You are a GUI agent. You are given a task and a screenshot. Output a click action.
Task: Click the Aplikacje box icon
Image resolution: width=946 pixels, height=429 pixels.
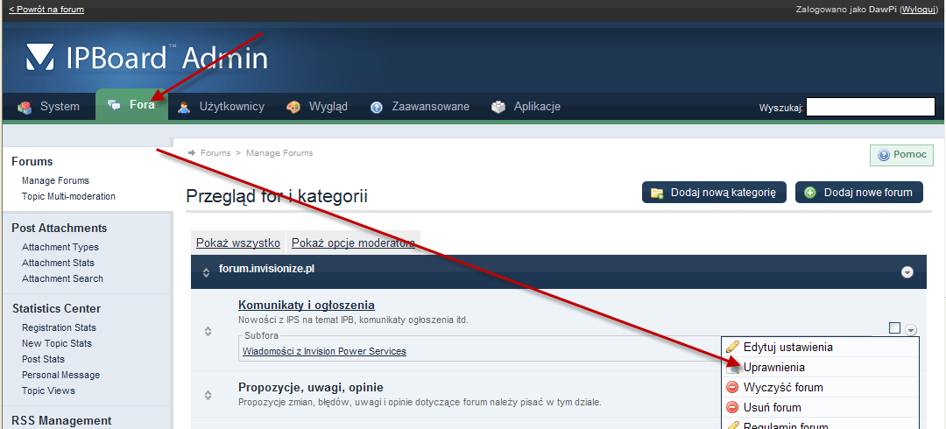point(498,108)
